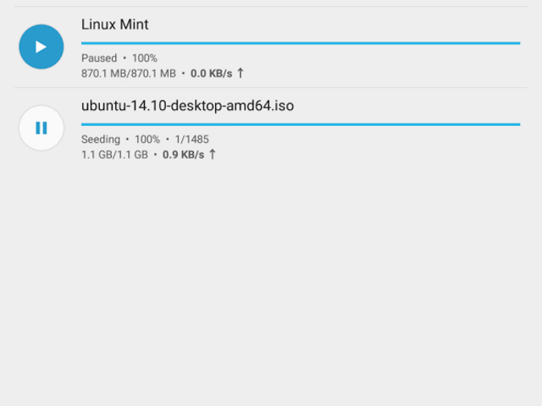Click the 100% label of Linux Mint

[145, 58]
